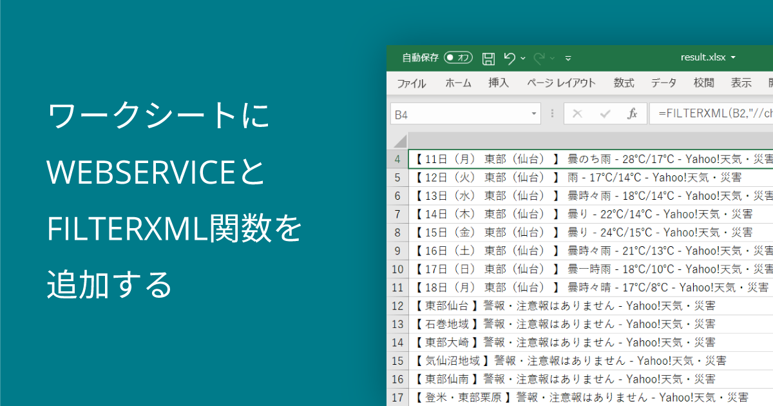
Task: Open the Quick Access Toolbar customize icon
Action: [568, 59]
